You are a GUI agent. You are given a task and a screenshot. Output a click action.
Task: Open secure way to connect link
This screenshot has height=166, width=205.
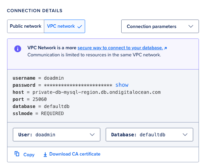pyautogui.click(x=120, y=48)
